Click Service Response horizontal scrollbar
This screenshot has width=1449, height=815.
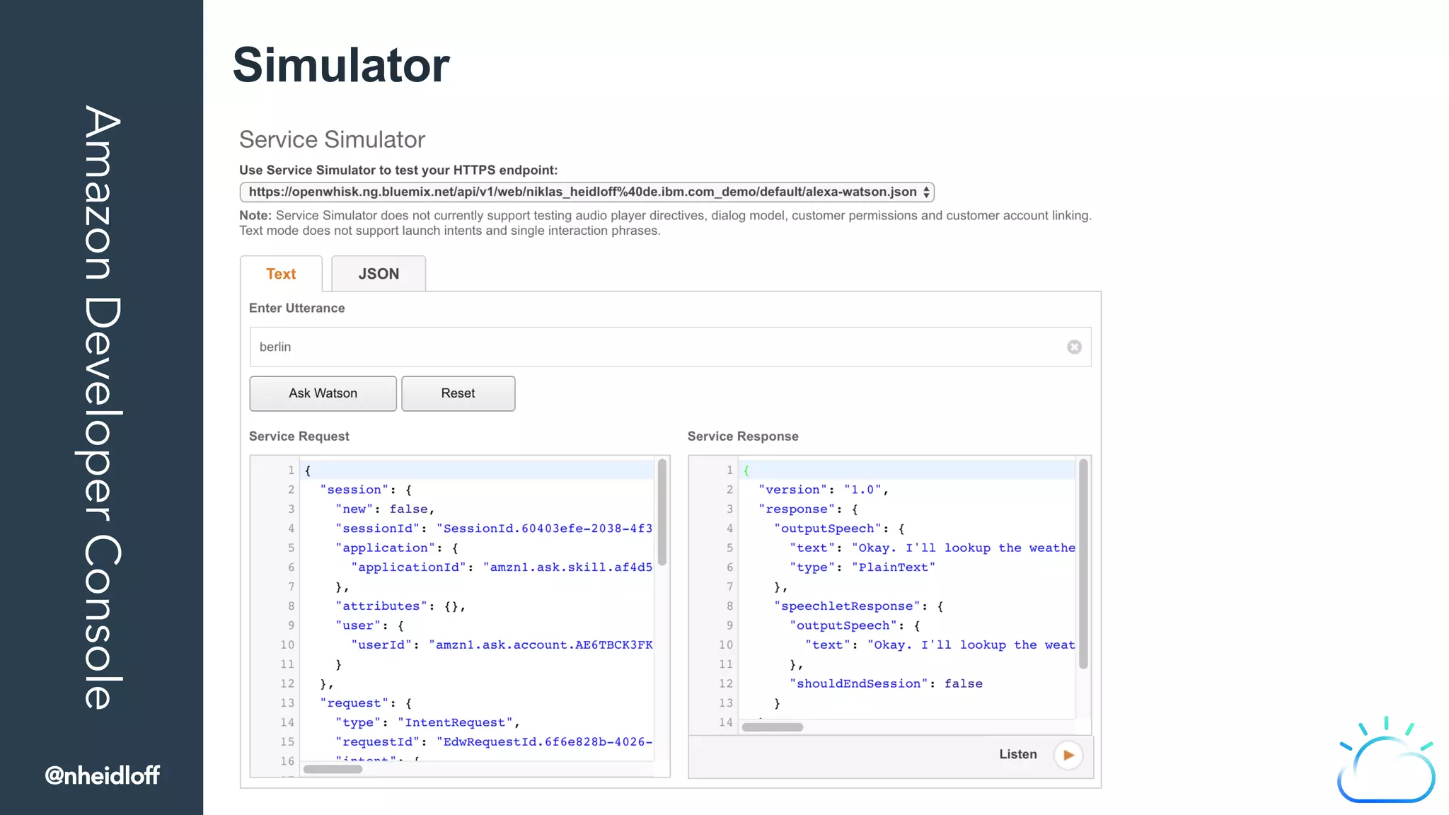pyautogui.click(x=772, y=727)
